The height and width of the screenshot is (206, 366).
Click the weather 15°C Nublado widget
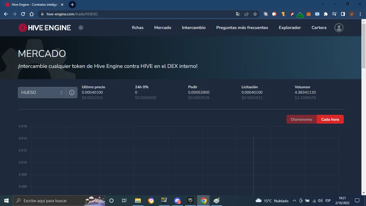pyautogui.click(x=272, y=201)
